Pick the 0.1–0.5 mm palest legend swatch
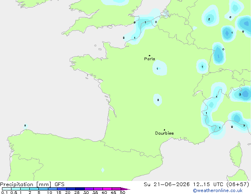Viewport: 251px width, 194px height. [x=7, y=189]
